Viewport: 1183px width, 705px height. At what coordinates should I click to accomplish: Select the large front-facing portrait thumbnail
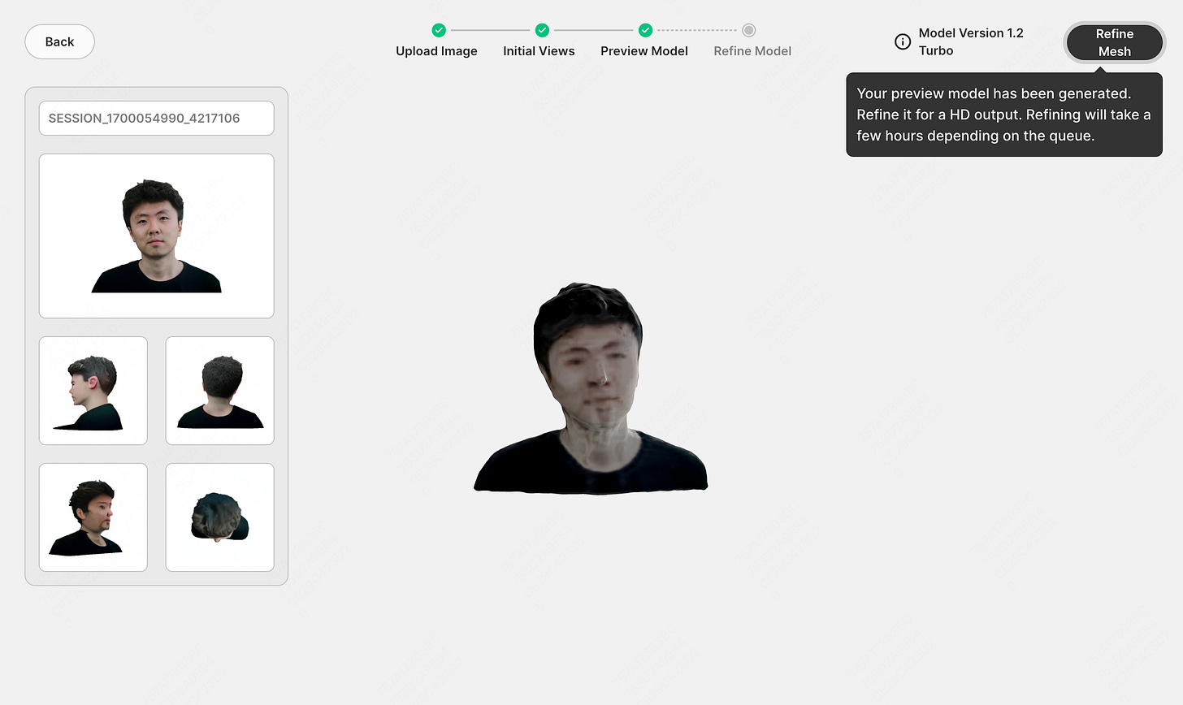coord(156,236)
